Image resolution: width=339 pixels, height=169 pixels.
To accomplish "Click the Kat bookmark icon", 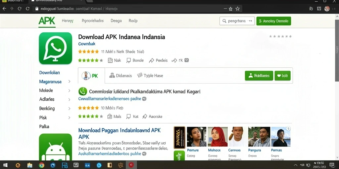I will click(x=129, y=117).
